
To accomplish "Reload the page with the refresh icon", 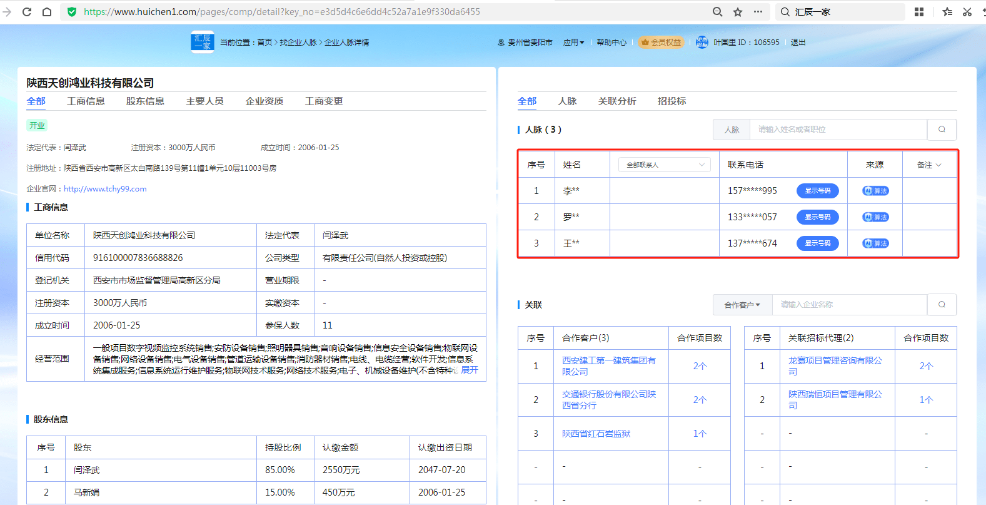I will (x=27, y=12).
